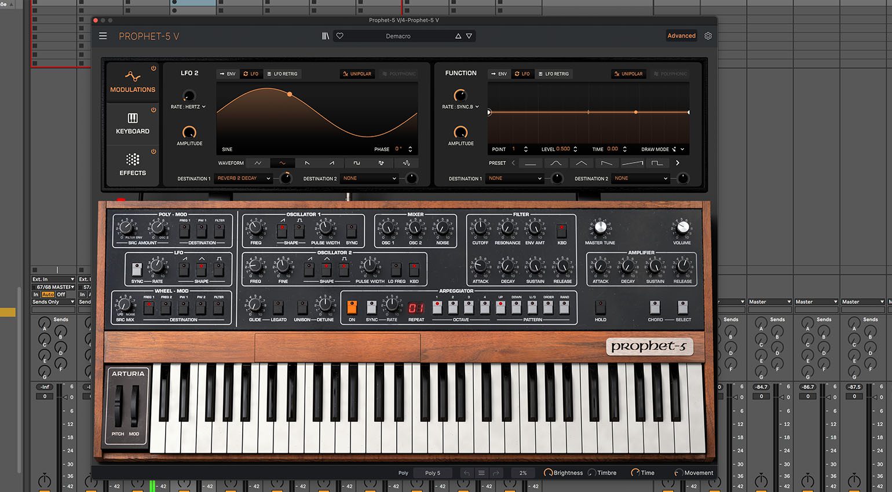Click the Brightness macro knob

click(548, 473)
